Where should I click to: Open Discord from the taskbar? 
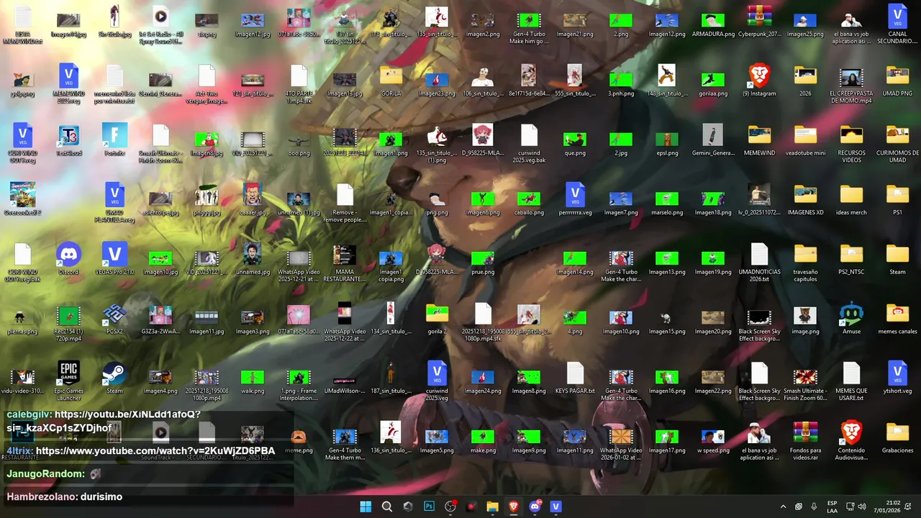tap(535, 506)
